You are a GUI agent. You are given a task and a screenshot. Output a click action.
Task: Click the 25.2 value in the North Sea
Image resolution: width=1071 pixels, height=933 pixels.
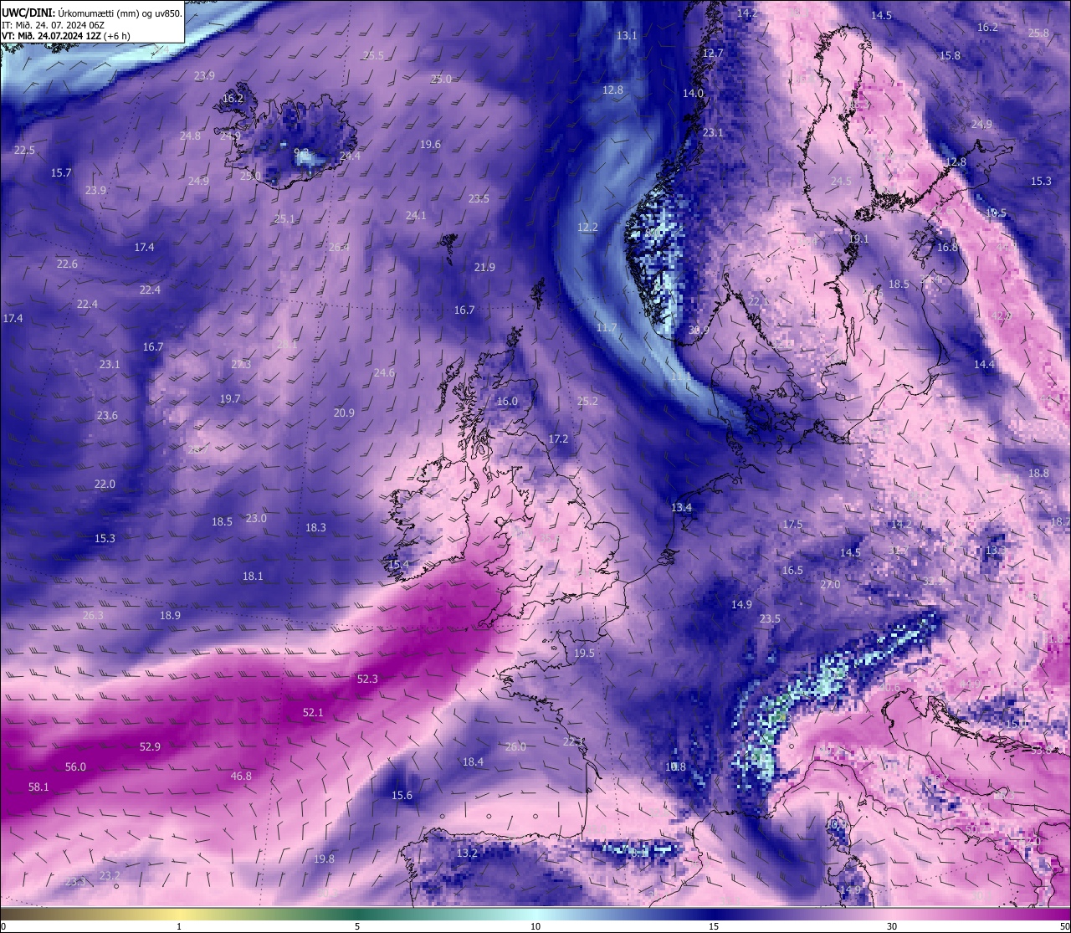click(587, 402)
